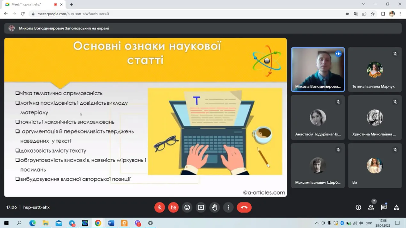
Task: Show the participants people panel
Action: pos(371,208)
